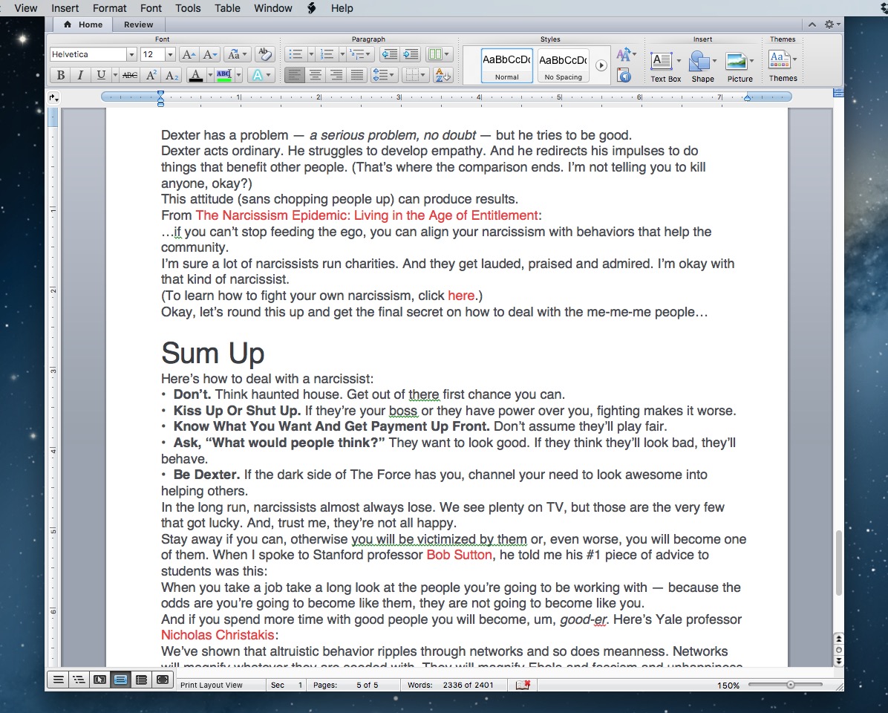Viewport: 888px width, 713px height.
Task: Open the Change Case dropdown
Action: [237, 54]
